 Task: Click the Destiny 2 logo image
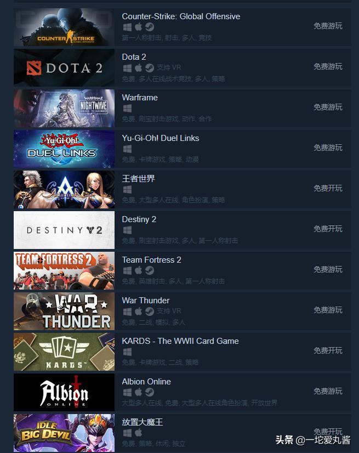pyautogui.click(x=64, y=230)
